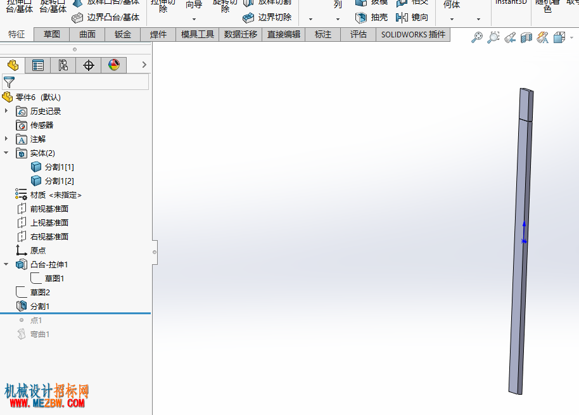Open the PropertyManager tab icon
Image resolution: width=579 pixels, height=415 pixels.
point(37,65)
